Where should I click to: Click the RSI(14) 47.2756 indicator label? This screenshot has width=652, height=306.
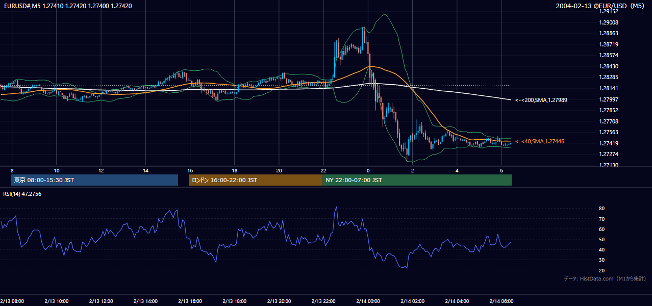[22, 194]
